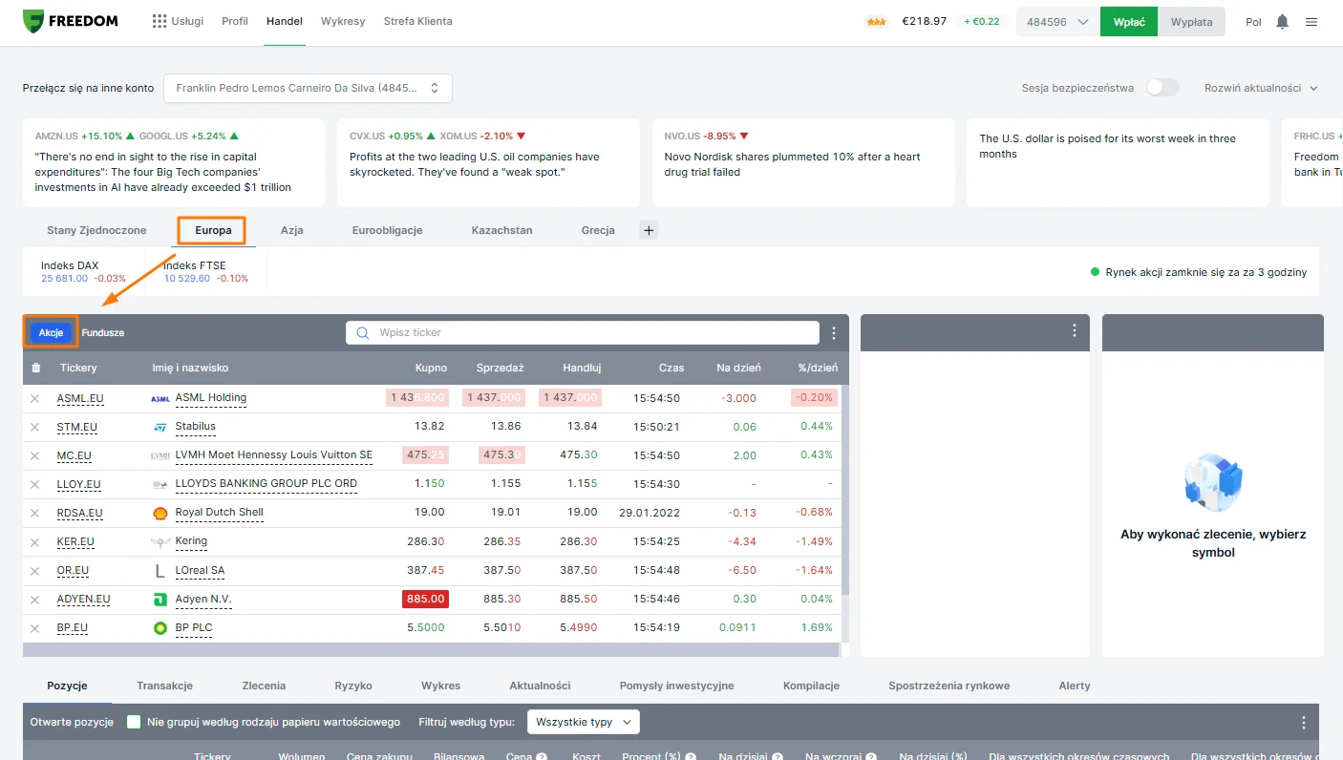Image resolution: width=1343 pixels, height=760 pixels.
Task: Sort by the %/dzień column header
Action: coord(818,368)
